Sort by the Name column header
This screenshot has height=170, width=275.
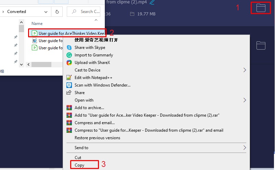(37, 24)
